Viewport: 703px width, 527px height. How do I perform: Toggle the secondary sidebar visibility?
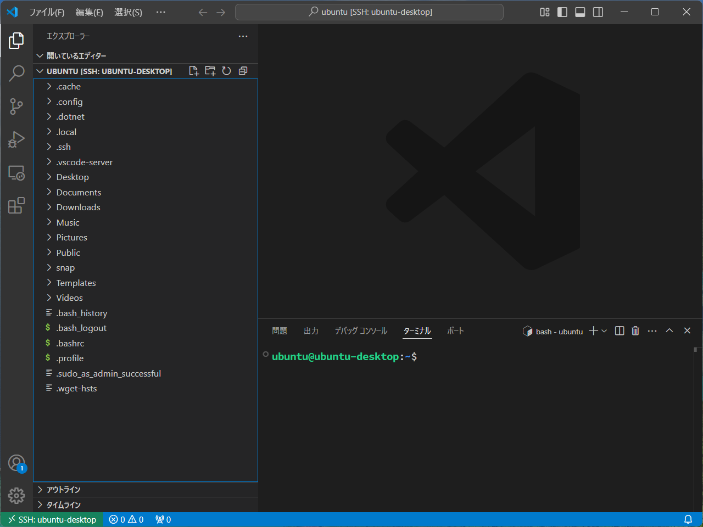point(598,12)
